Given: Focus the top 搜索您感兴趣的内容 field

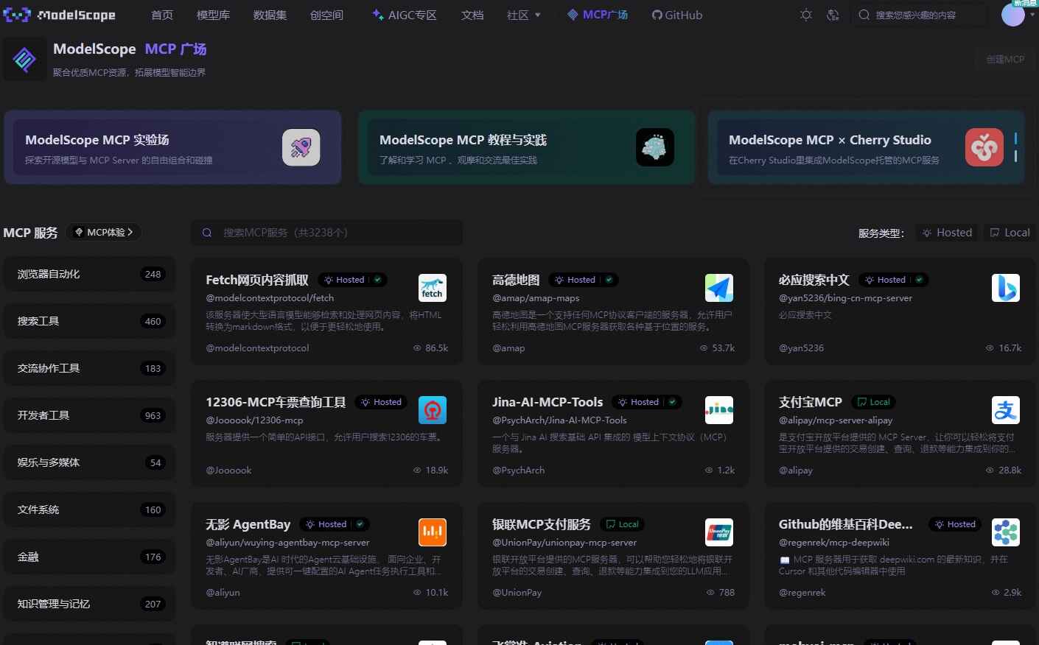Looking at the screenshot, I should click(x=920, y=15).
